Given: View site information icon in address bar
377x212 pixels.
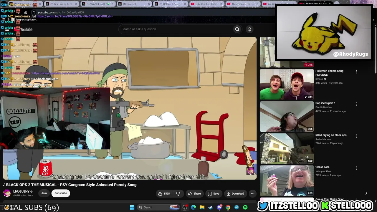Looking at the screenshot, I should (x=34, y=12).
